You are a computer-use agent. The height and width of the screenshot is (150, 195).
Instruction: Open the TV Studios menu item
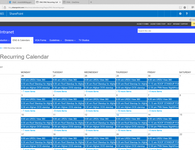84,40
